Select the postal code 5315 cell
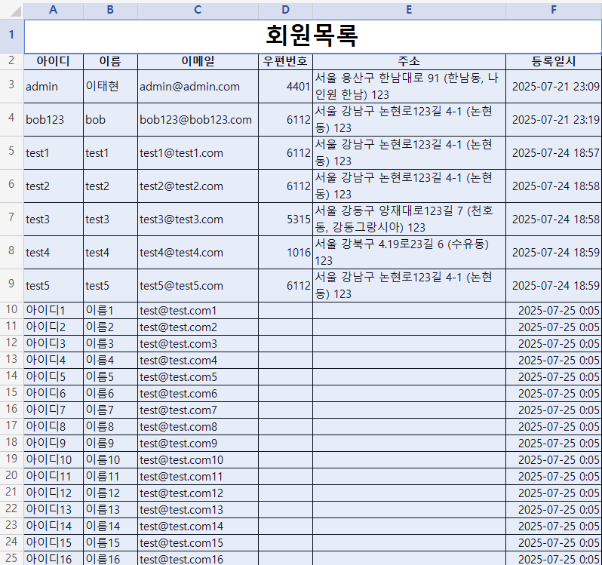The height and width of the screenshot is (565, 602). coord(285,220)
